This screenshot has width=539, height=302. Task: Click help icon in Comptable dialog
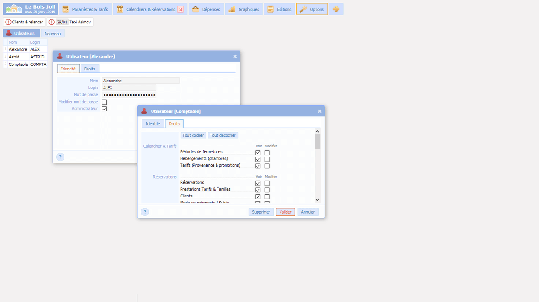145,212
